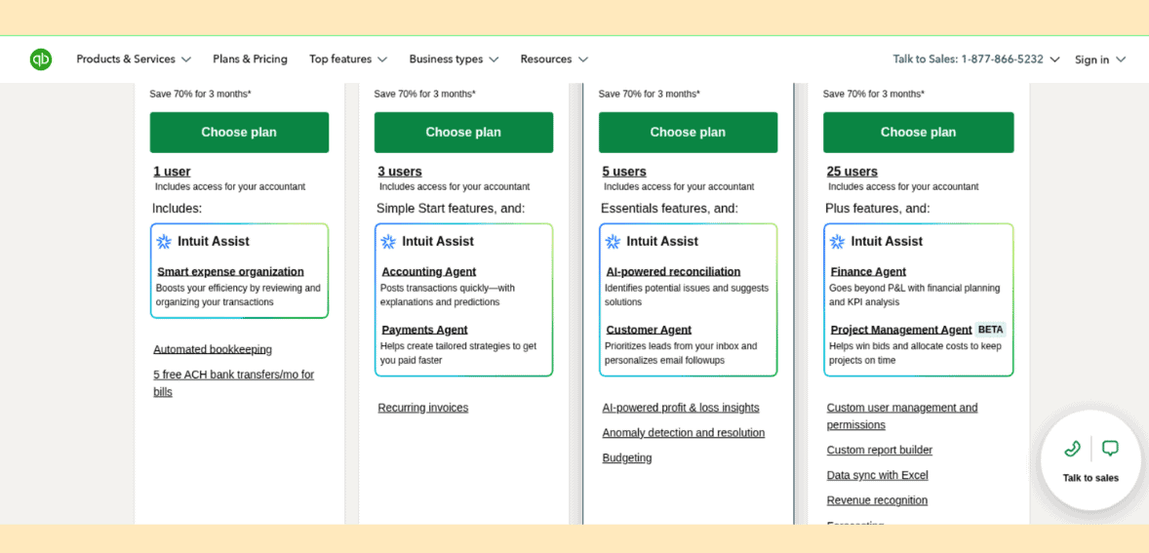Viewport: 1149px width, 553px height.
Task: Open Accounting Agent details
Action: click(x=428, y=272)
